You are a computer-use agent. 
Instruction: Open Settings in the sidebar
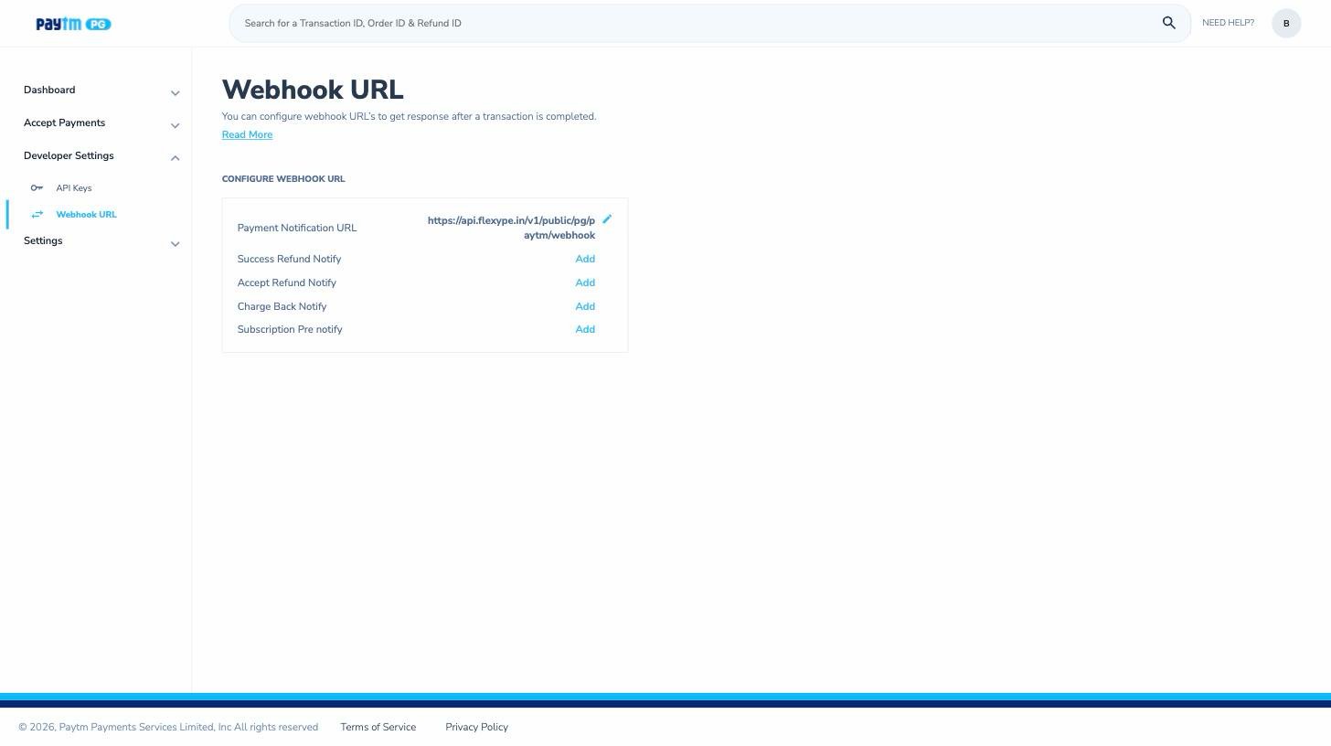43,240
